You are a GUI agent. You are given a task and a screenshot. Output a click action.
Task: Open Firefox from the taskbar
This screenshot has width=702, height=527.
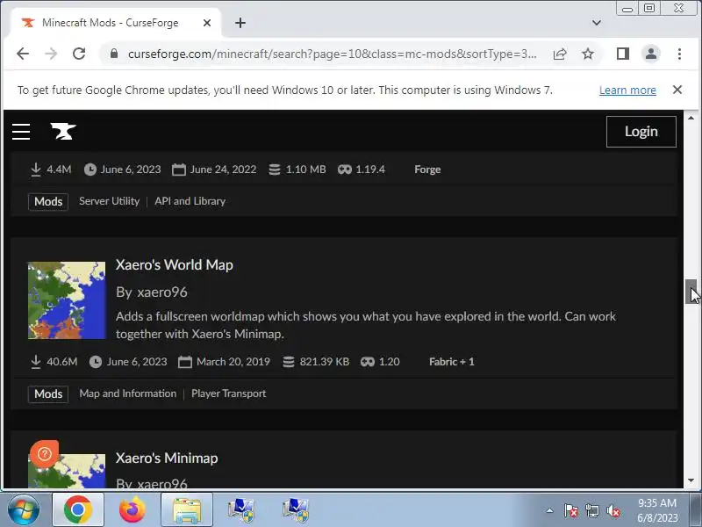pos(133,510)
